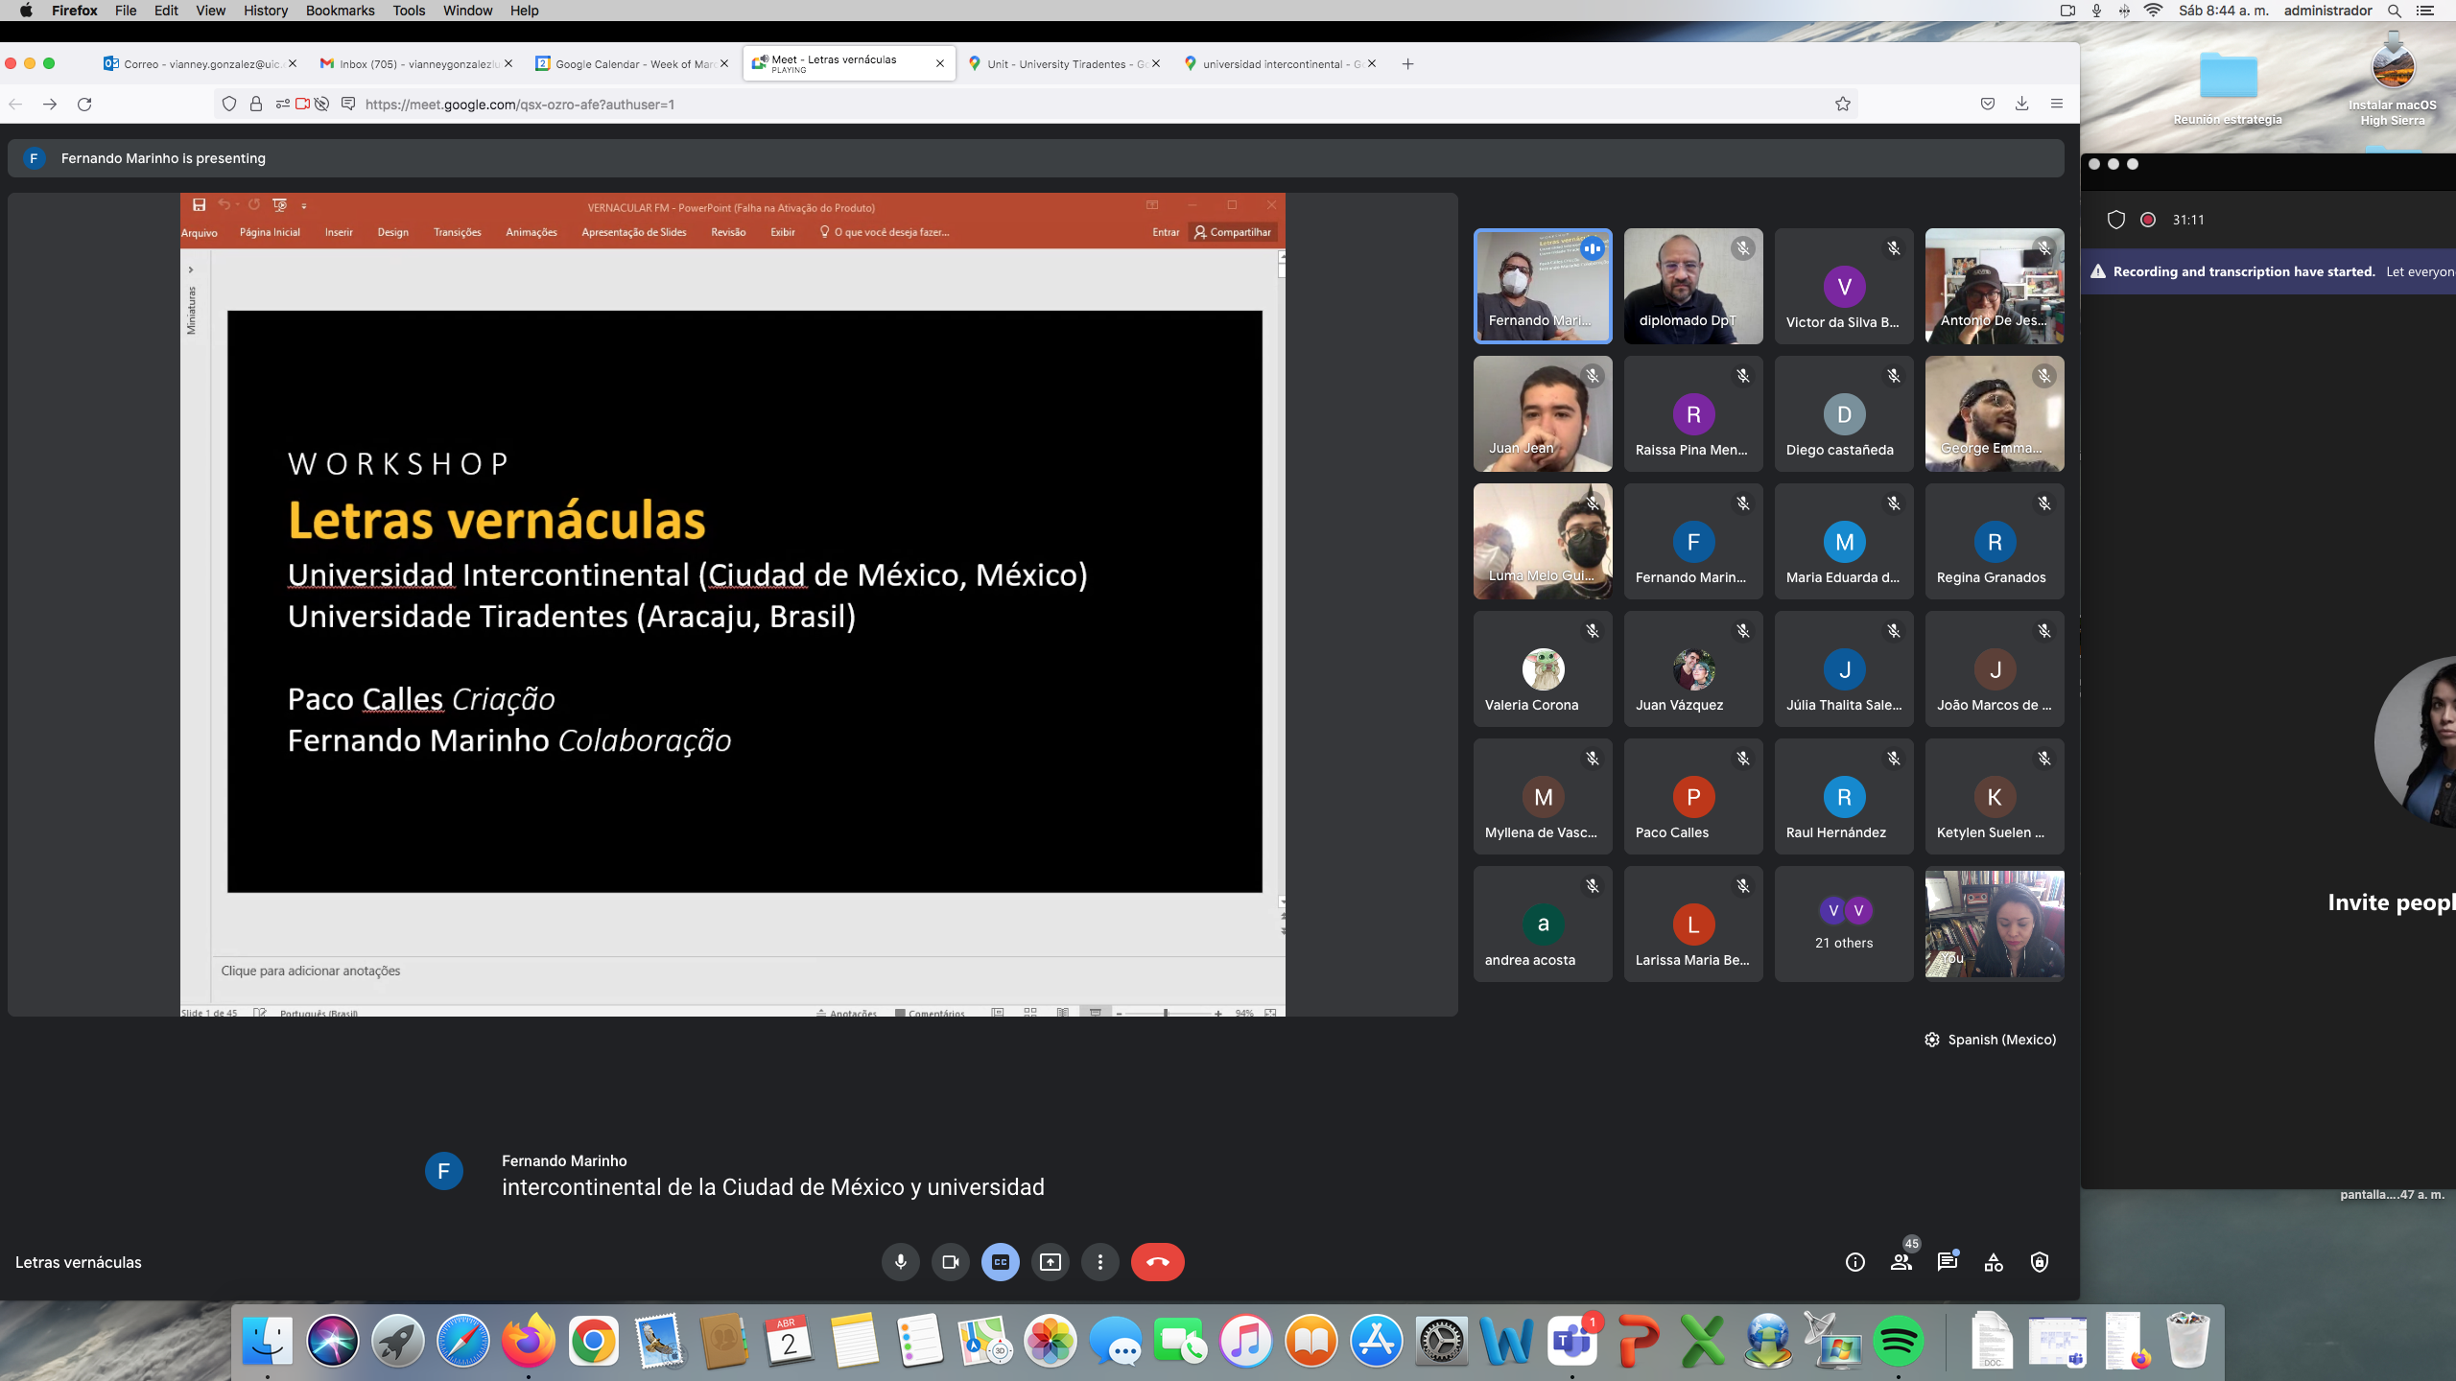The width and height of the screenshot is (2456, 1381).
Task: Go forward one page in Firefox
Action: click(x=50, y=104)
